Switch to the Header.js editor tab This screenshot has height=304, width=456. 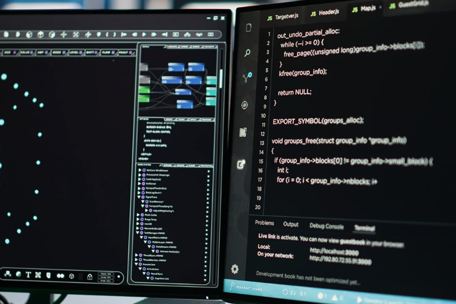click(x=325, y=13)
